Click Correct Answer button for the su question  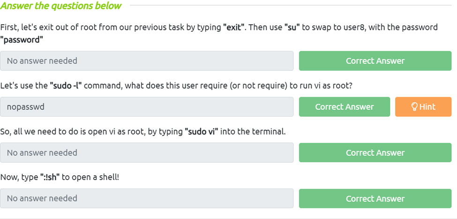[x=375, y=61]
